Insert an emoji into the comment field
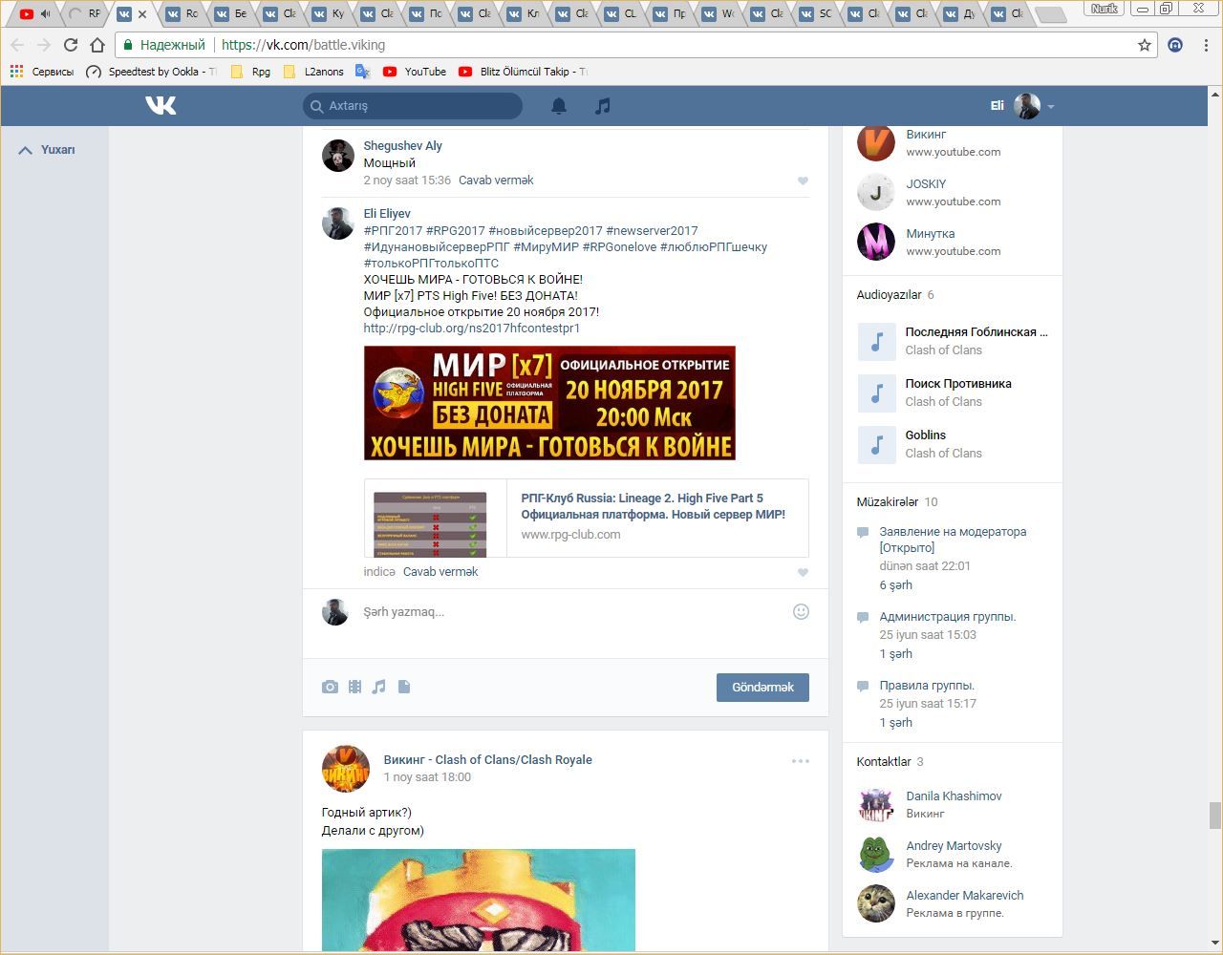Viewport: 1223px width, 955px height. click(802, 611)
